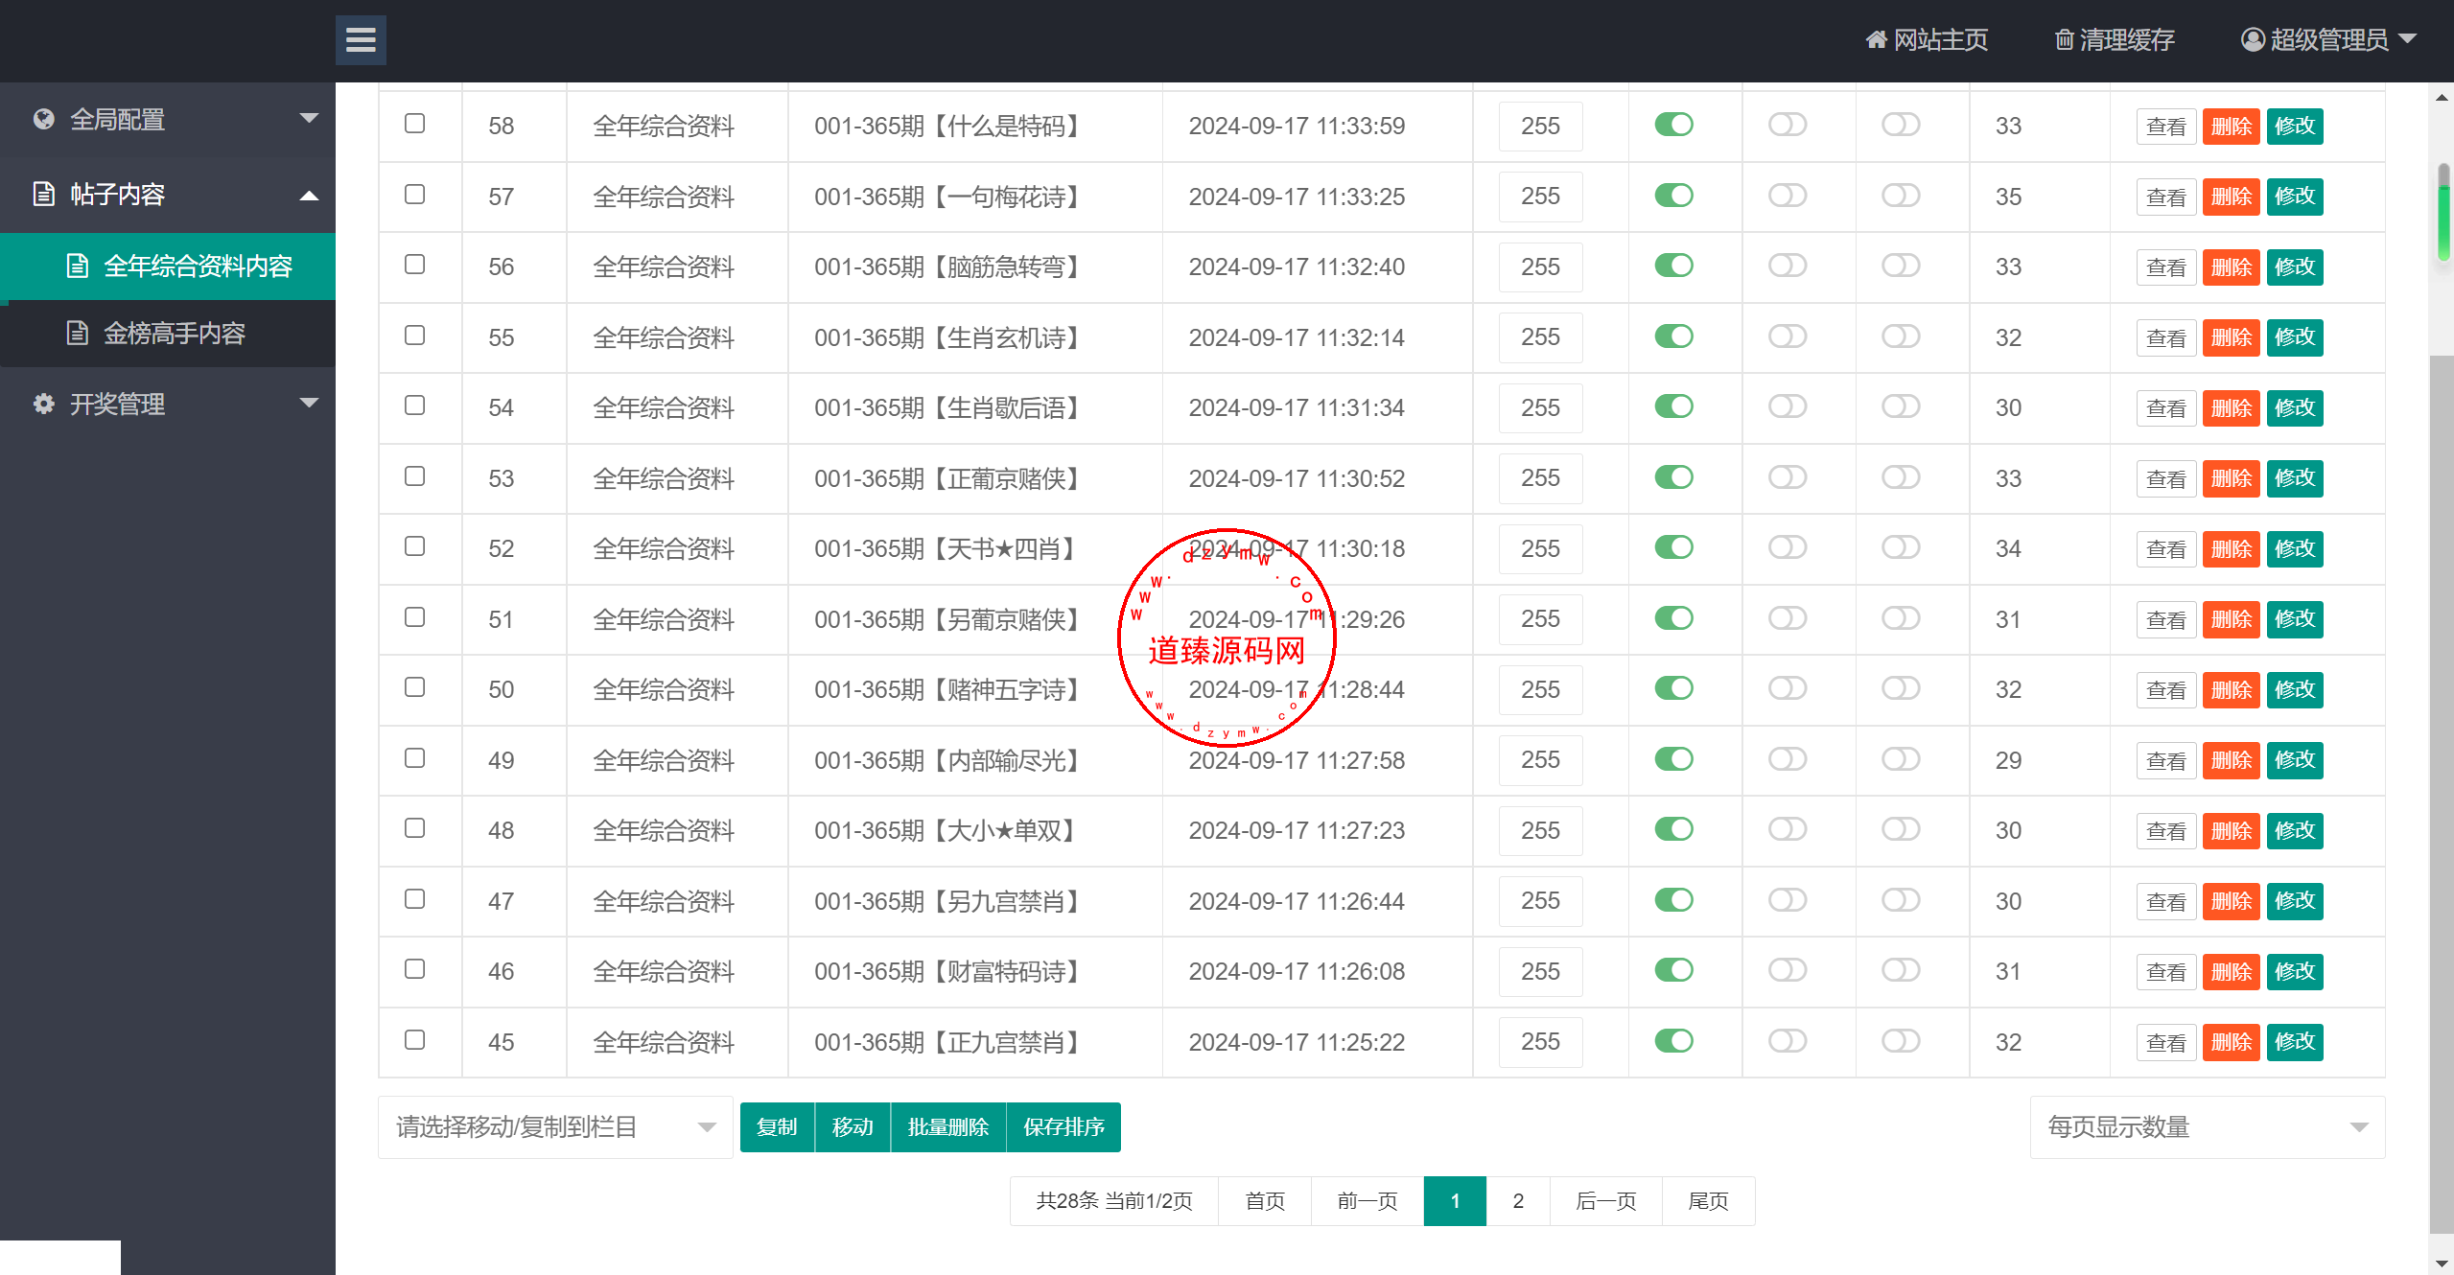This screenshot has height=1275, width=2454.
Task: Click 修改 for row 46
Action: (2295, 971)
